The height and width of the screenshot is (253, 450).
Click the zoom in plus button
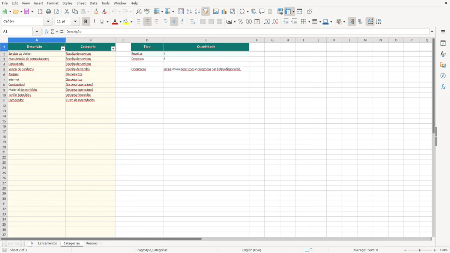[435, 250]
